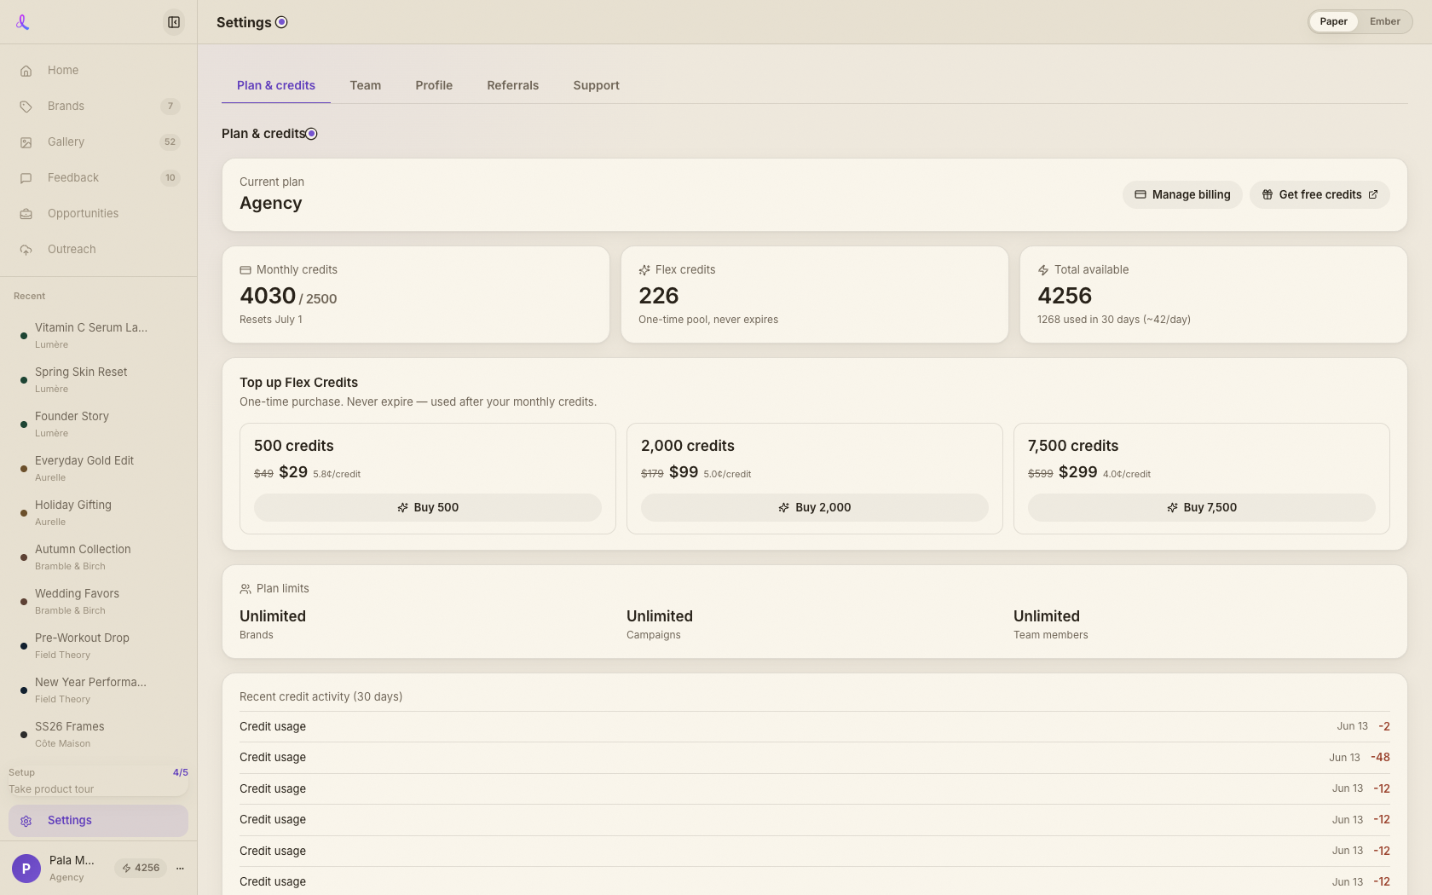Open Brands in the sidebar
Screen dimensions: 1432x895
coord(99,107)
